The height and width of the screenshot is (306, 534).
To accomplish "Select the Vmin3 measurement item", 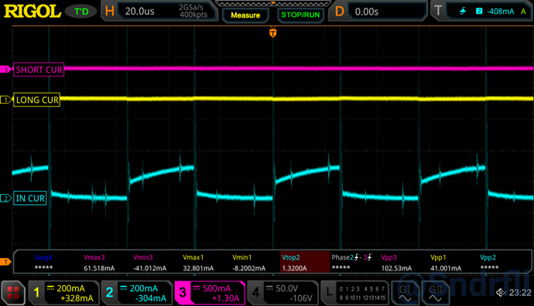I will [x=149, y=263].
